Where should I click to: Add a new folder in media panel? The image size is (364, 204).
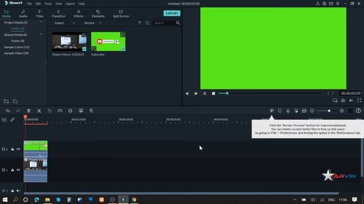(6, 101)
